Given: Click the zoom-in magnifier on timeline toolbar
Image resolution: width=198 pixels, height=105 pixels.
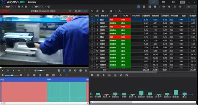Looking at the screenshot, I should pos(21,75).
